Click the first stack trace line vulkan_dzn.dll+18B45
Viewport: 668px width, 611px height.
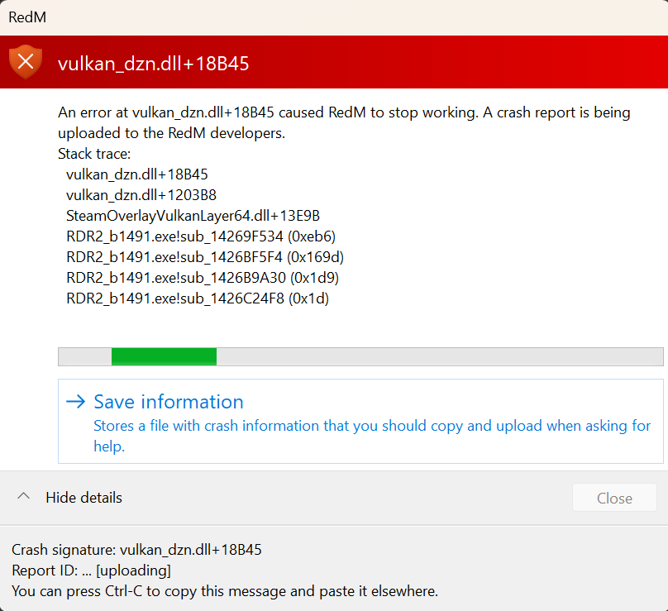coord(136,174)
